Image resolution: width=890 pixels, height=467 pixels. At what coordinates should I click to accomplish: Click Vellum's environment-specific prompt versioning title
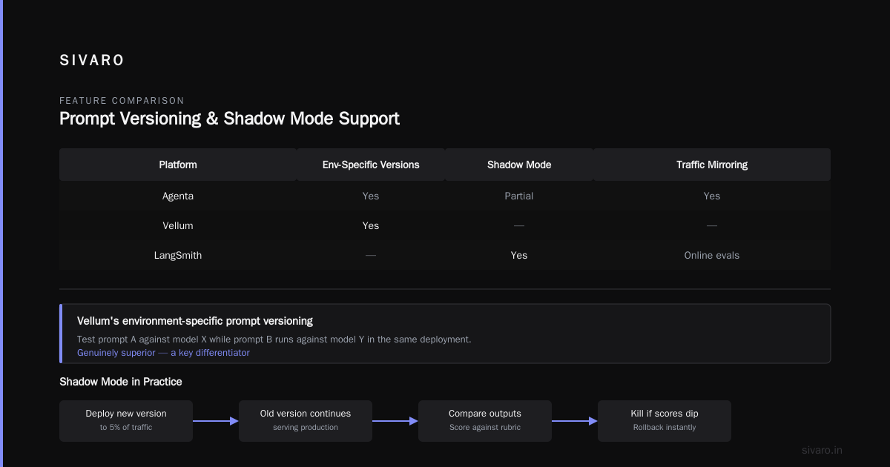pyautogui.click(x=195, y=321)
